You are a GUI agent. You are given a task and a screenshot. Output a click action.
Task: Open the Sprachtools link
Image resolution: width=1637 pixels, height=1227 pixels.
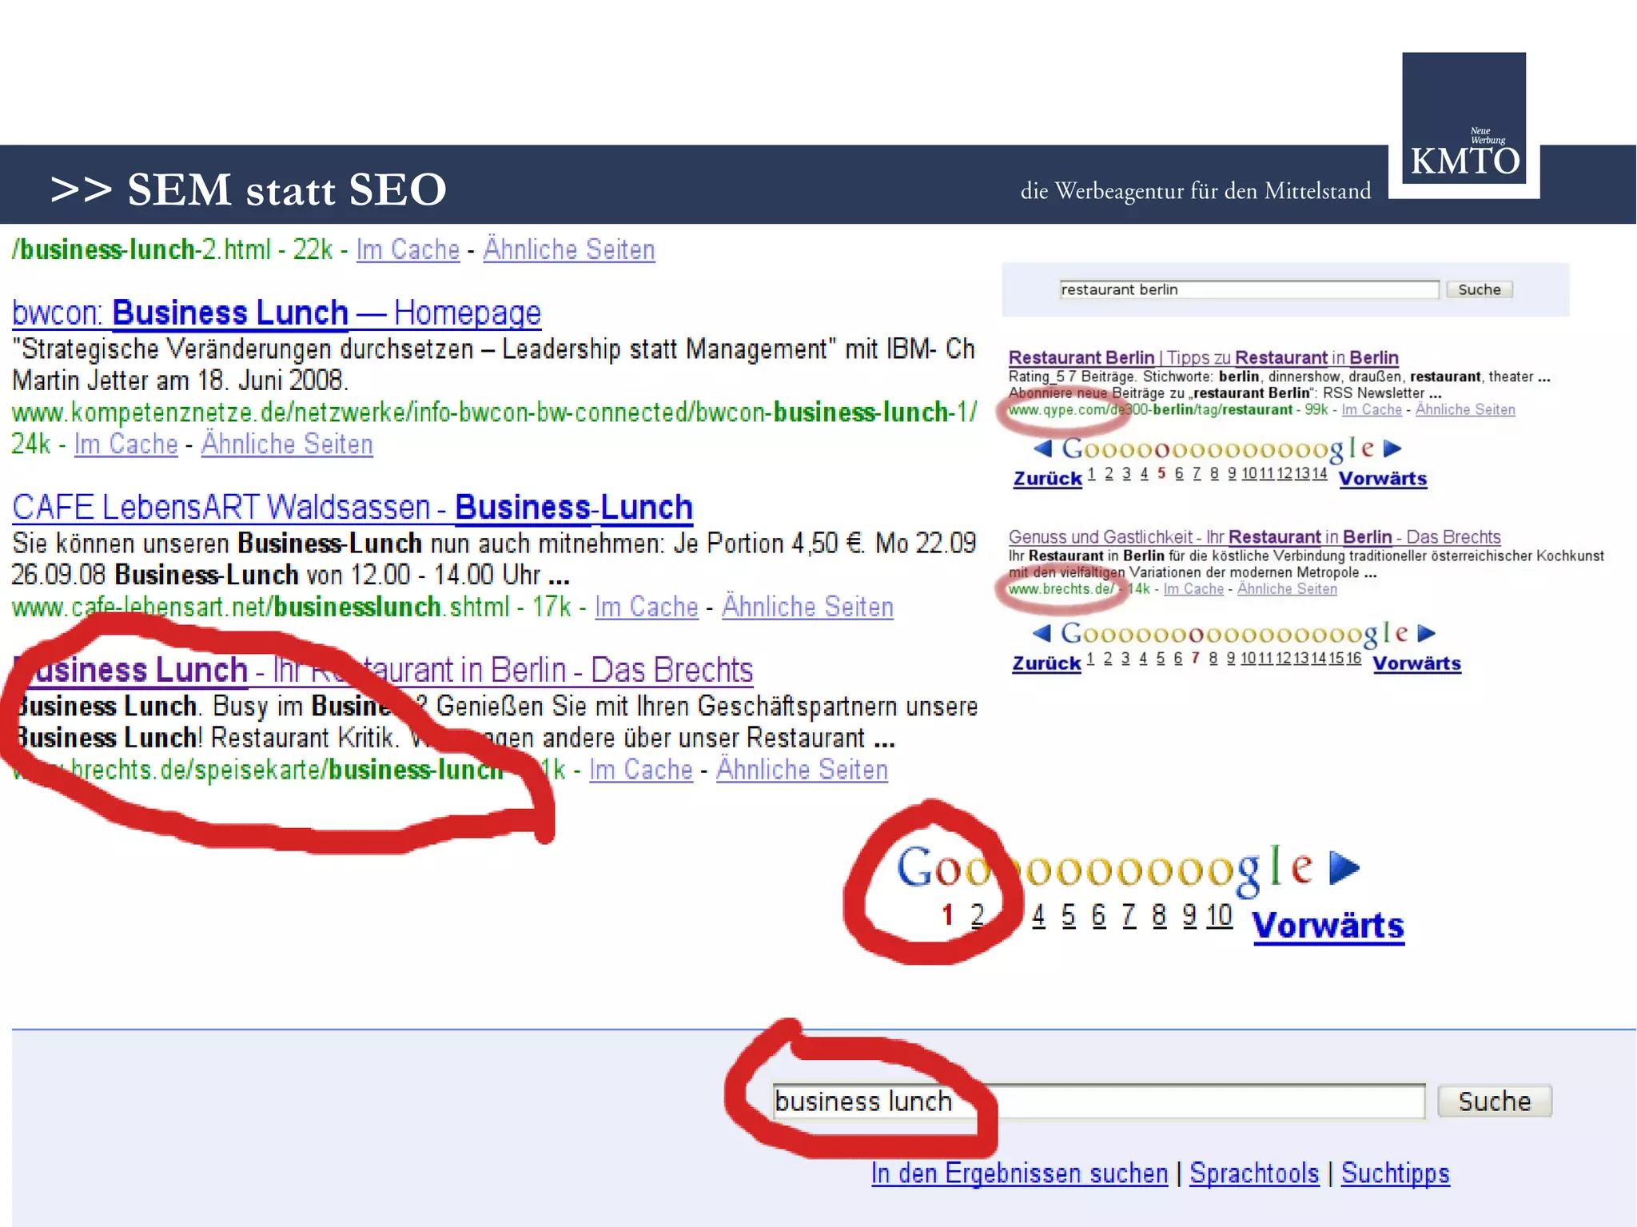pos(1253,1173)
